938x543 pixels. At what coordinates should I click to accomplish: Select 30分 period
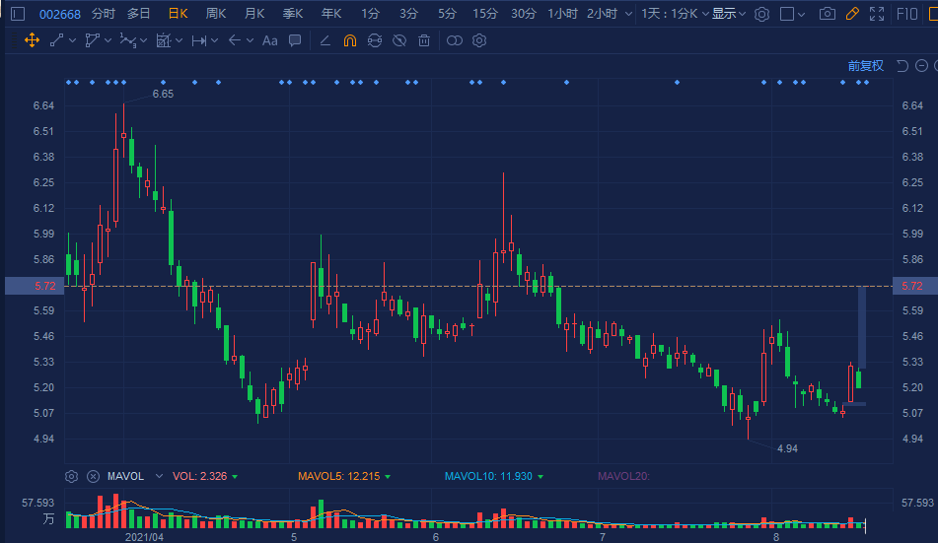pyautogui.click(x=524, y=14)
